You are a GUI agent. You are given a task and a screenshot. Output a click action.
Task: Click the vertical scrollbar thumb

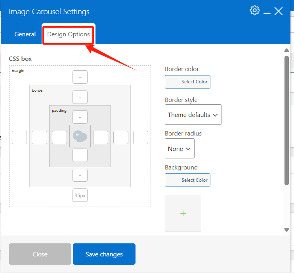[x=286, y=120]
